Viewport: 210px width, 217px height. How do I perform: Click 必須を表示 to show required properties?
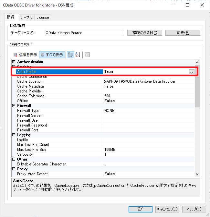[x=26, y=55]
